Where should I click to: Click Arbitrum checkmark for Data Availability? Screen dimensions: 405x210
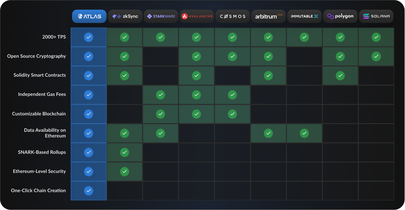pyautogui.click(x=268, y=133)
